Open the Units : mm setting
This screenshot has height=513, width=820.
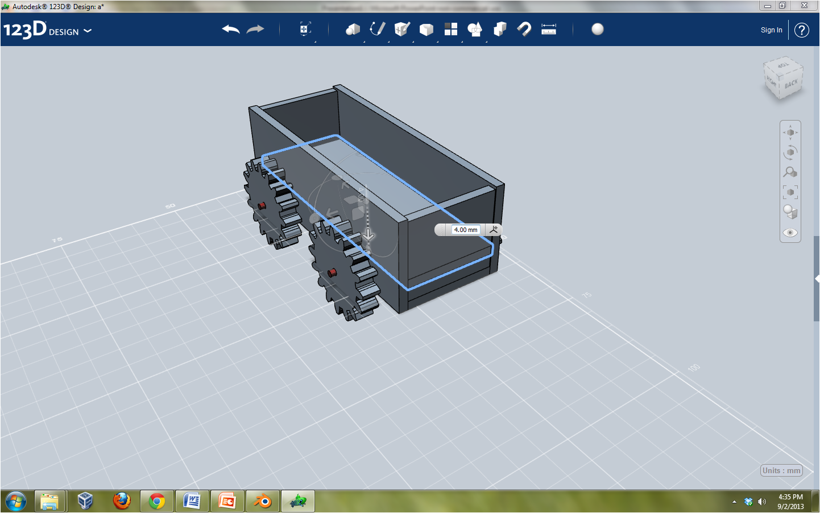[781, 470]
